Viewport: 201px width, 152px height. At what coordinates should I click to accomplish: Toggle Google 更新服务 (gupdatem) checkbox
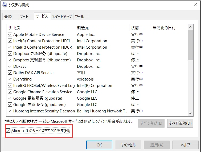click(10, 105)
